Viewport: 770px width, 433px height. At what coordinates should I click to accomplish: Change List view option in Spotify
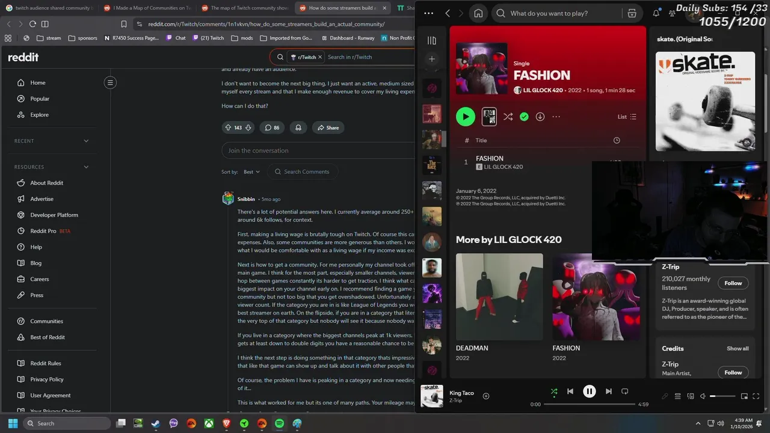click(x=627, y=117)
